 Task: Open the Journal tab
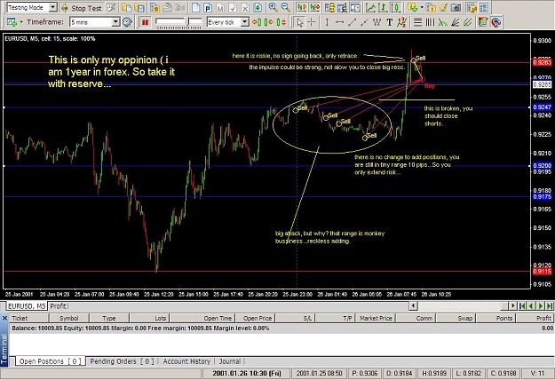(x=229, y=361)
